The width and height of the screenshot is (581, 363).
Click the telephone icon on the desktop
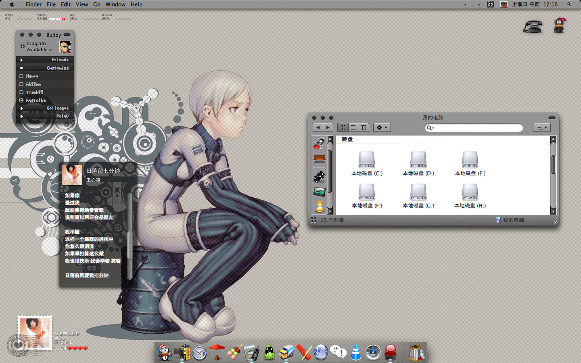(532, 27)
